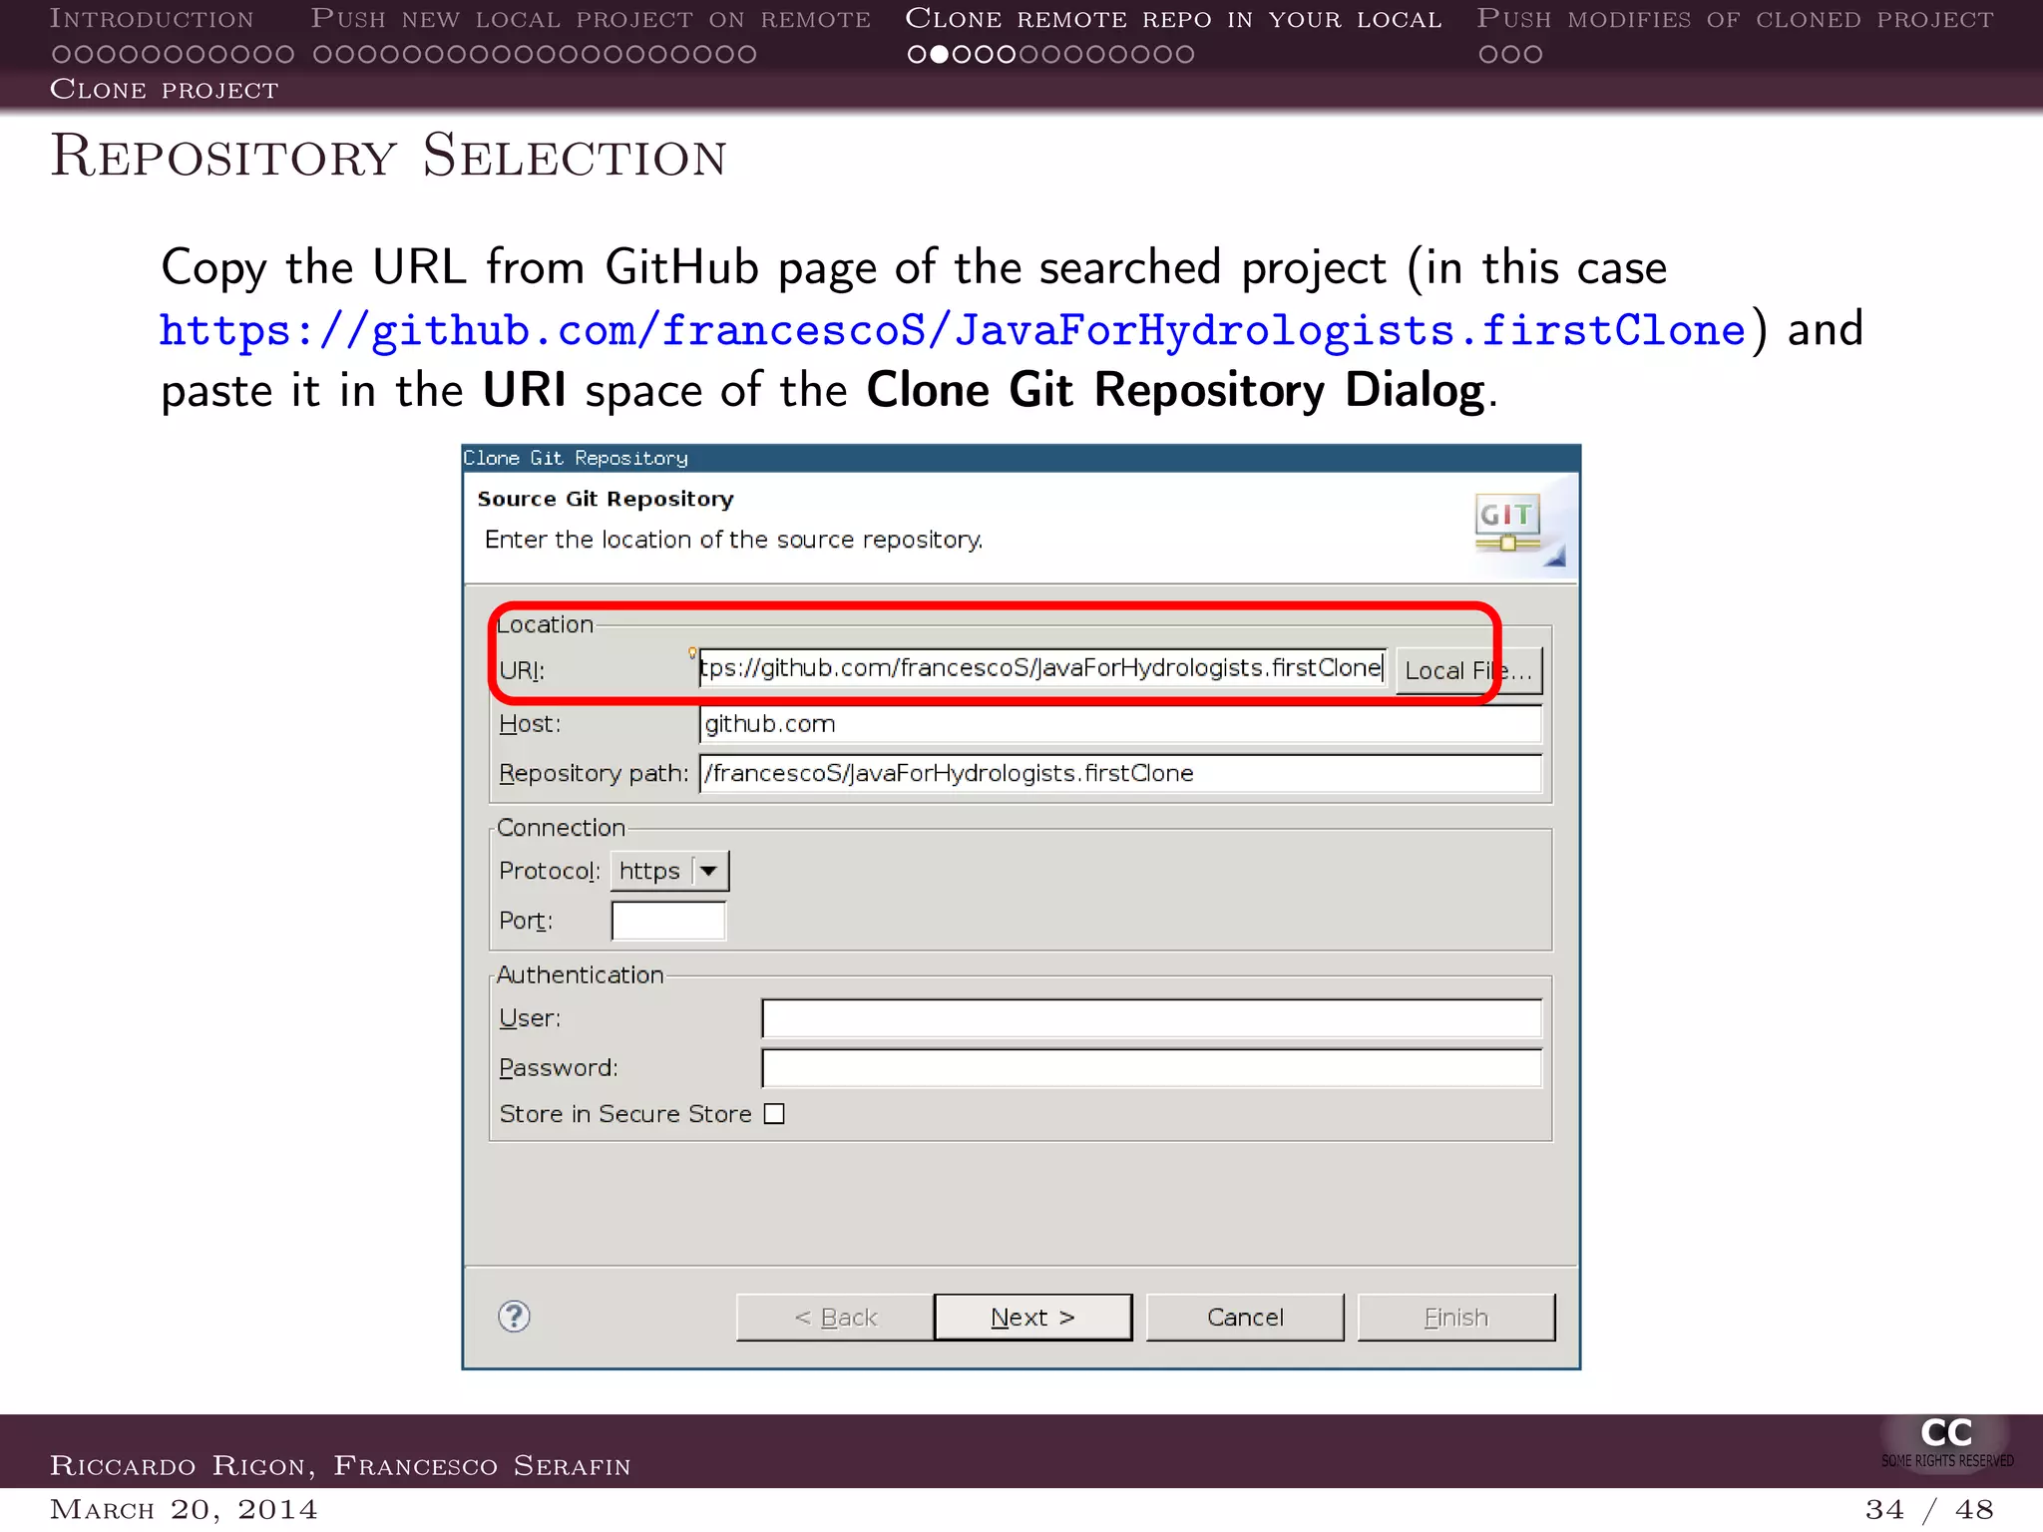Click the Repository path field
The image size is (2043, 1532).
coord(1120,773)
